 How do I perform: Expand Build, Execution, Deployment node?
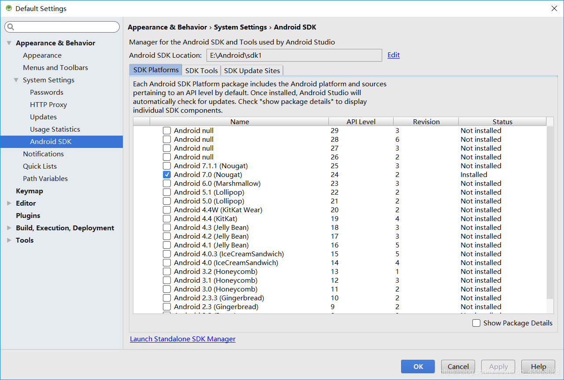coord(9,228)
